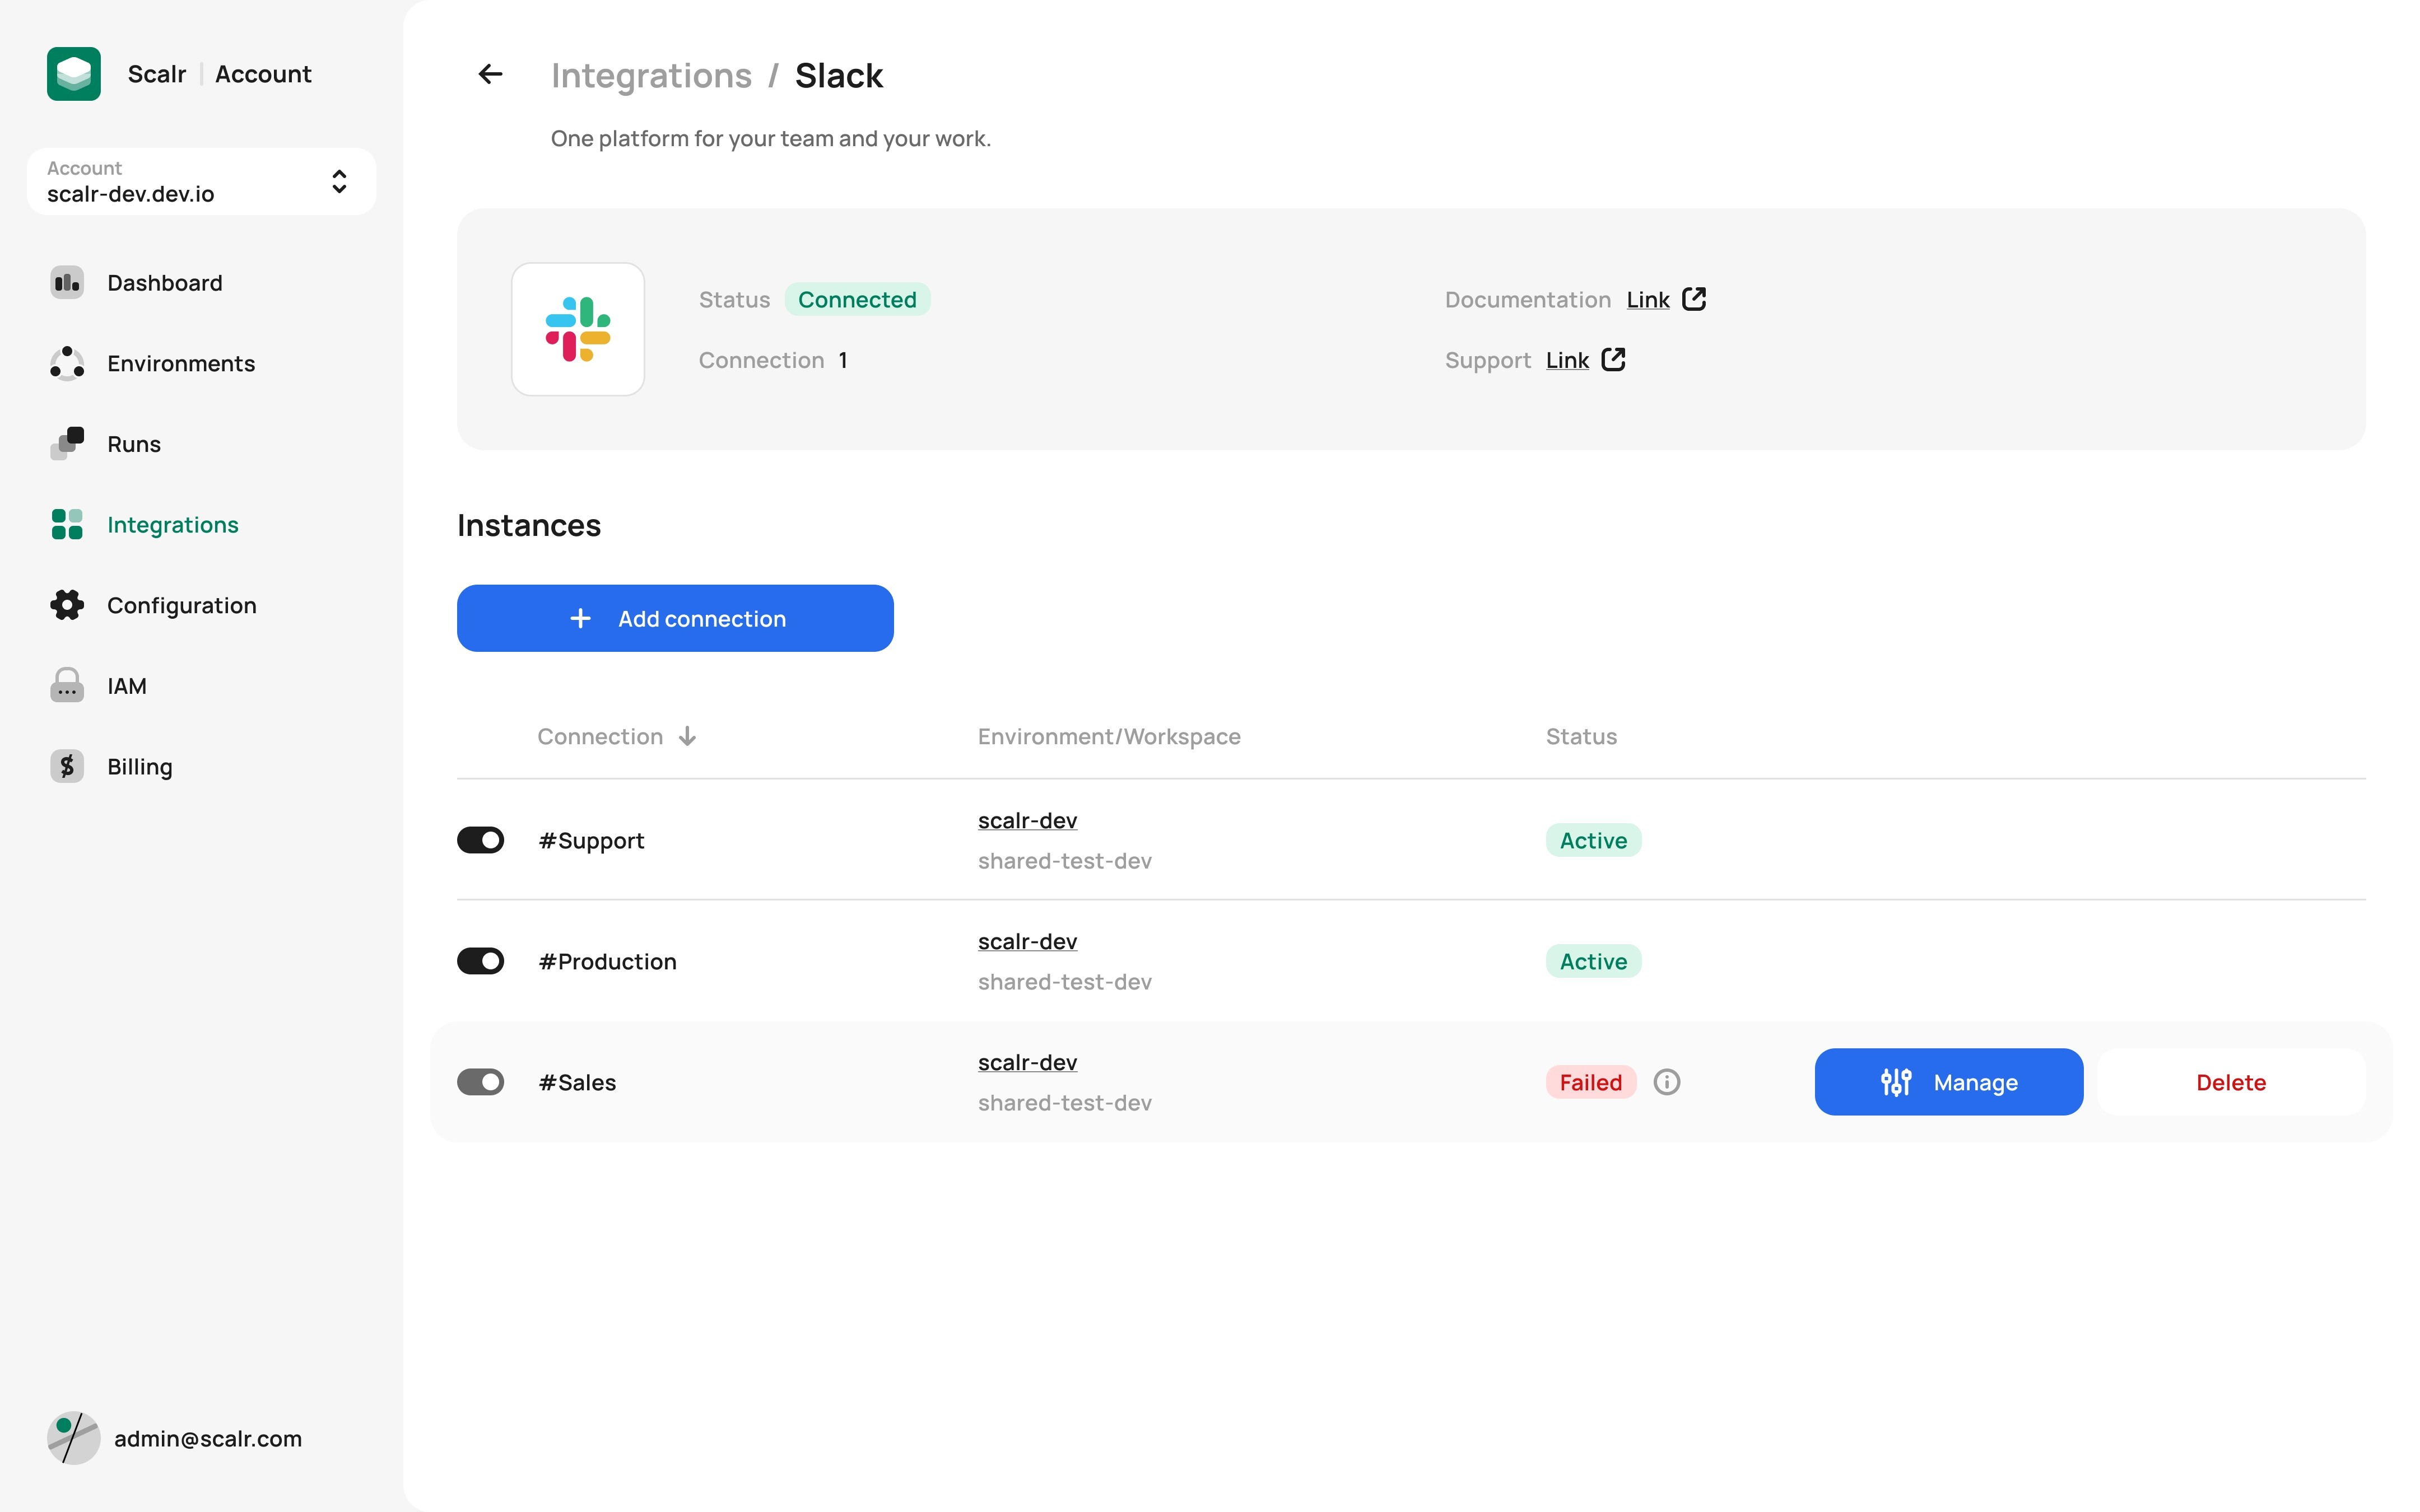Image resolution: width=2420 pixels, height=1512 pixels.
Task: Delete the #Sales connection
Action: 2230,1082
